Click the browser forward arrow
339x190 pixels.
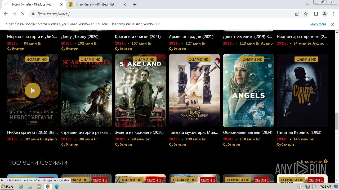click(x=14, y=14)
